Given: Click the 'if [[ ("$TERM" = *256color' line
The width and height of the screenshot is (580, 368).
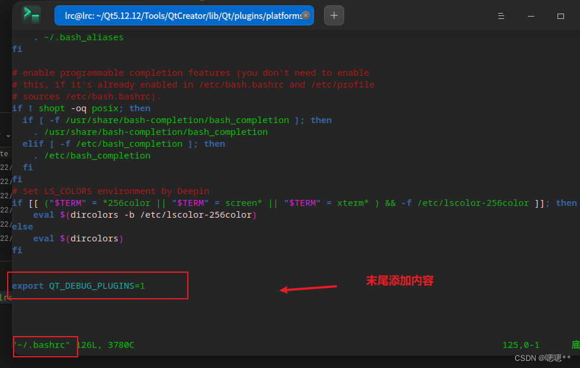Looking at the screenshot, I should click(294, 203).
